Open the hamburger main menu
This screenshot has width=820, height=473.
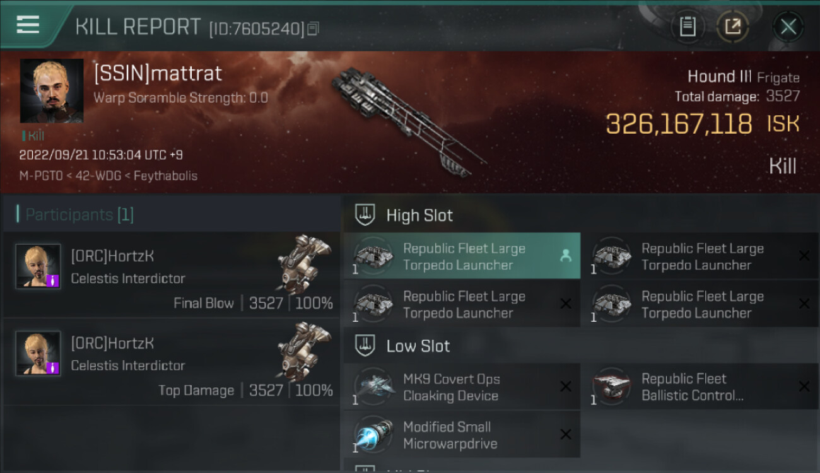tap(28, 25)
